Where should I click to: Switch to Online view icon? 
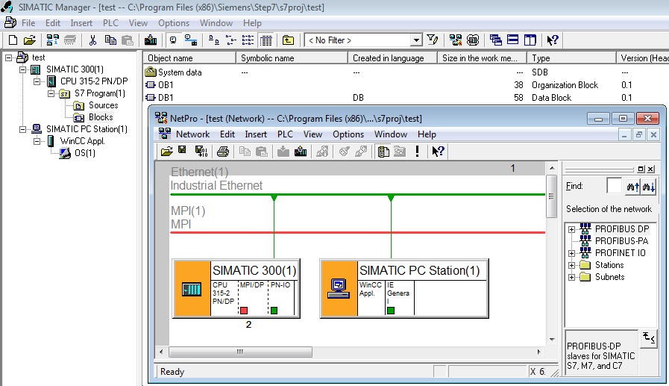(191, 40)
